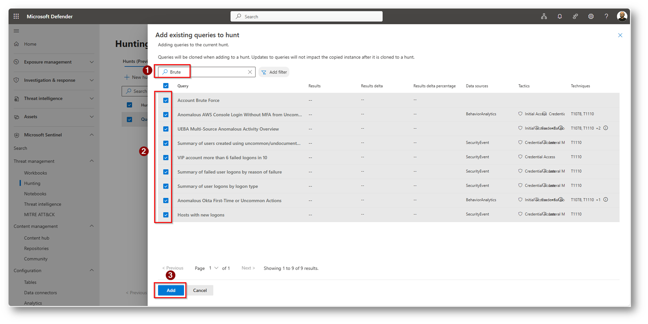Image resolution: width=648 pixels, height=324 pixels.
Task: Toggle the hamburger navigation menu
Action: tap(16, 31)
